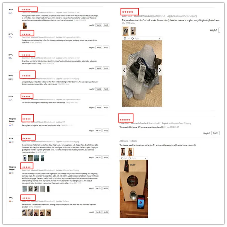This screenshot has height=227, width=227.
Task: Open the highlighted speaker thumbnail under Additional Feedback
Action: pyautogui.click(x=130, y=152)
